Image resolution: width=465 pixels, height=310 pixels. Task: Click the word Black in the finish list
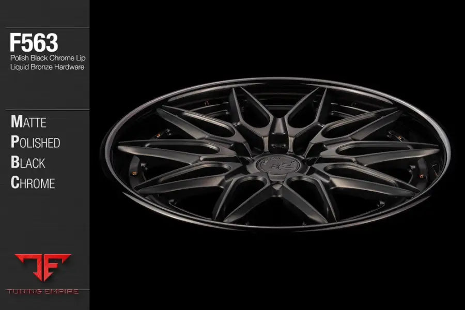pyautogui.click(x=28, y=163)
